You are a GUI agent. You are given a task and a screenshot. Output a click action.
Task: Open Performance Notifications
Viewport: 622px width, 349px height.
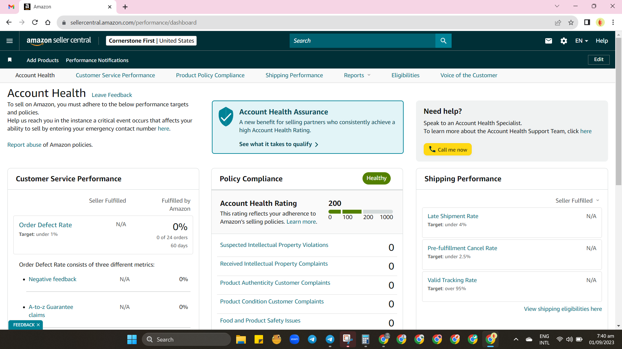pos(97,60)
